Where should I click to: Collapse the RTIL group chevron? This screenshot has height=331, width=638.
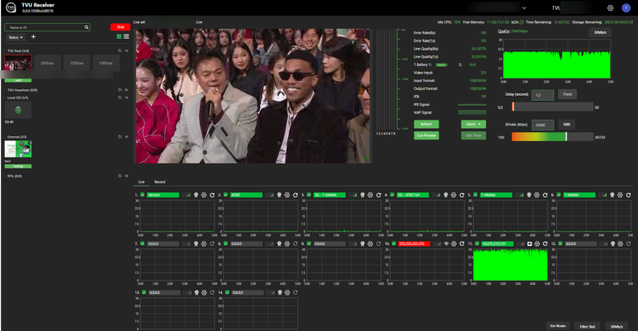pyautogui.click(x=126, y=176)
